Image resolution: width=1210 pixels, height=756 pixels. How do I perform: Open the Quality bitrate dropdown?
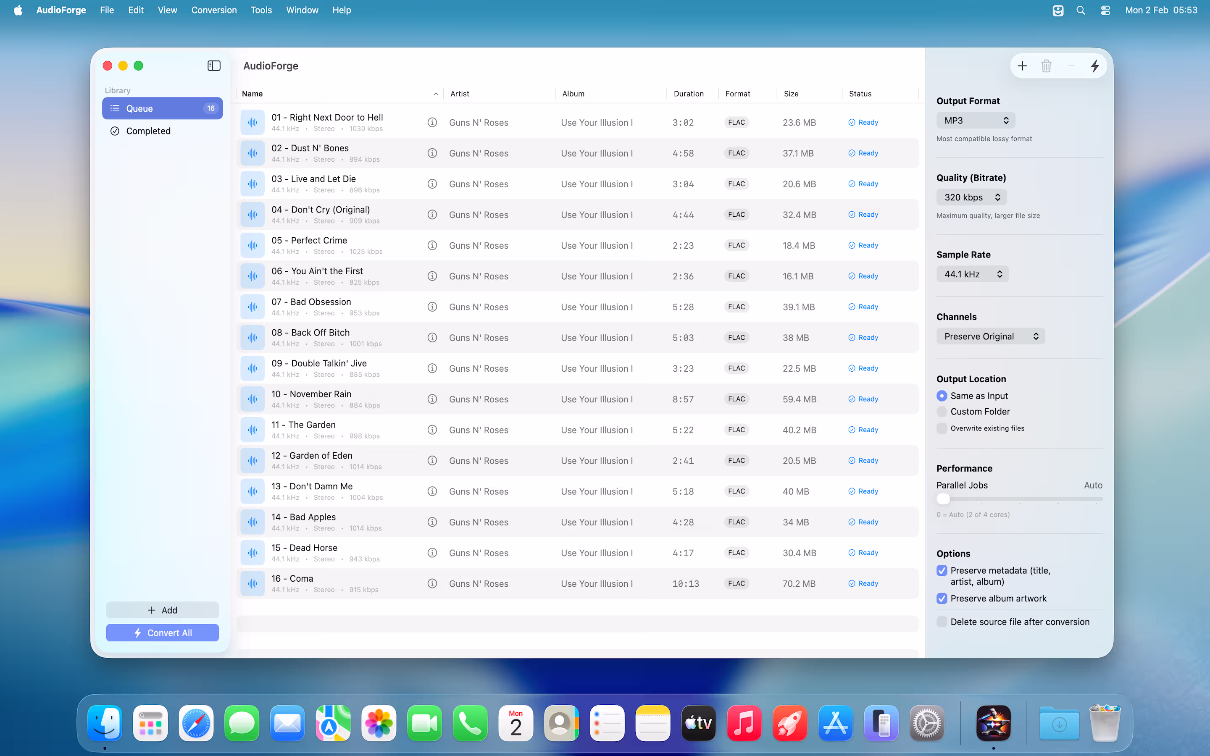971,197
